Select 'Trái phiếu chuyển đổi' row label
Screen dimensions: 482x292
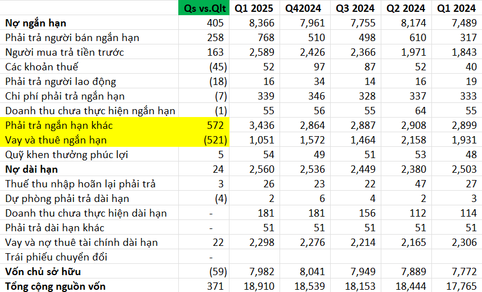pyautogui.click(x=56, y=257)
